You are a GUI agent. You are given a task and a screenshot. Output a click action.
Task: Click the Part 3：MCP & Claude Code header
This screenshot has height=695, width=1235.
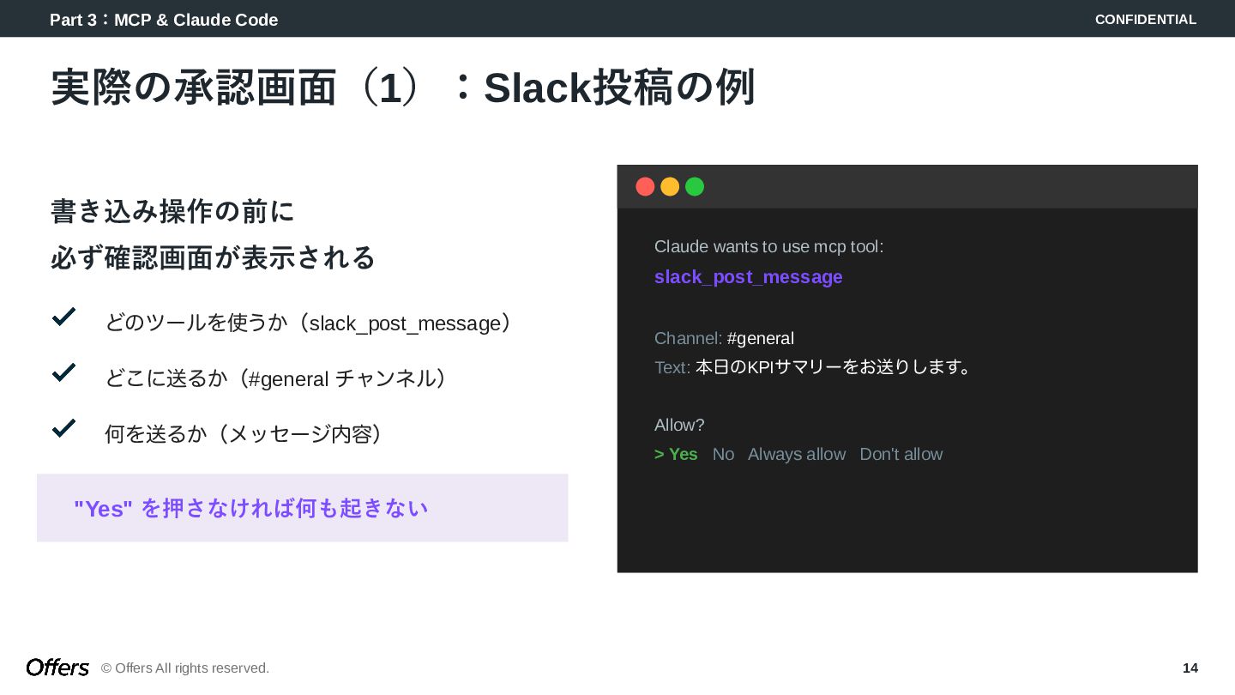[x=164, y=20]
